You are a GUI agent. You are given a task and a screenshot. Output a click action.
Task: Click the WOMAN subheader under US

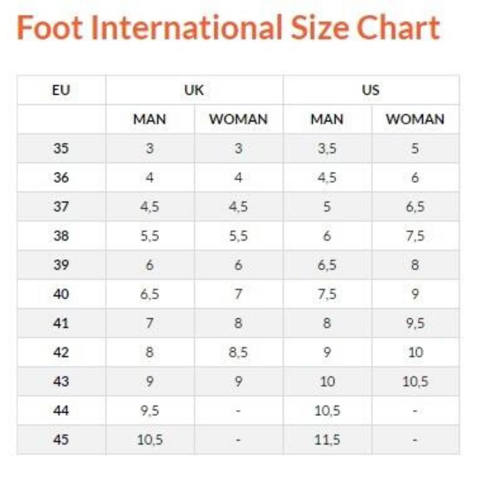415,119
